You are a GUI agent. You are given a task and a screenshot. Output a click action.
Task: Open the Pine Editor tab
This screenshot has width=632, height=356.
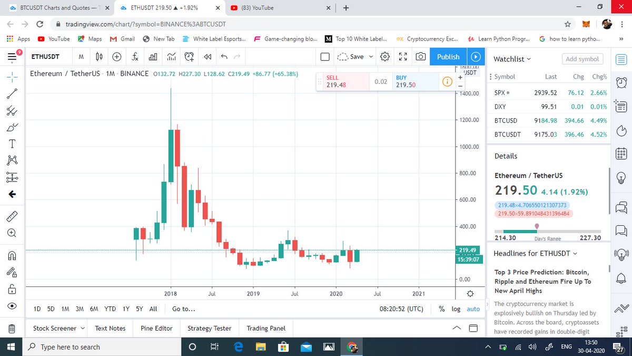pyautogui.click(x=156, y=328)
